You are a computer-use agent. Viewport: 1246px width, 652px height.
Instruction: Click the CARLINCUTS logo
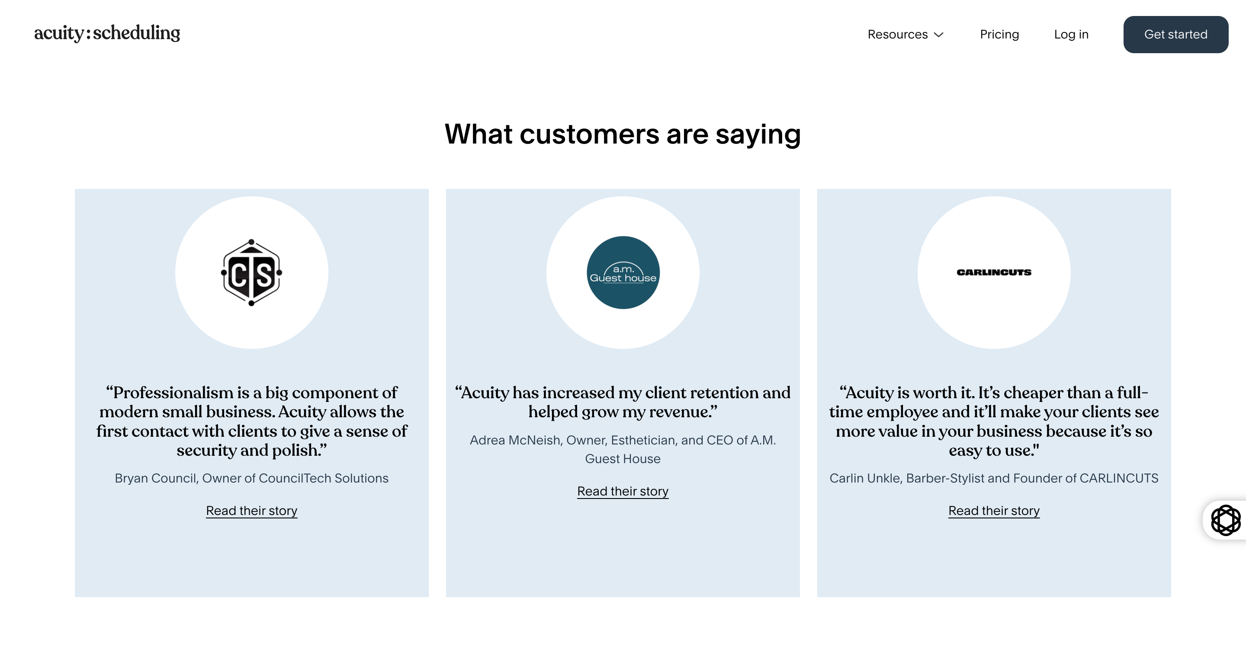point(994,272)
